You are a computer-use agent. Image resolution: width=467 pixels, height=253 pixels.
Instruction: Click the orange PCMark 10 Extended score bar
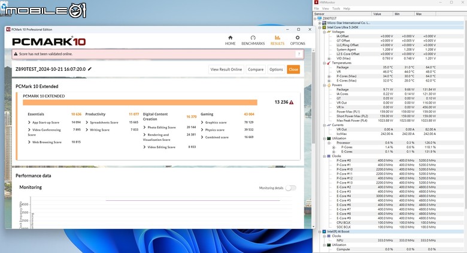(140, 103)
